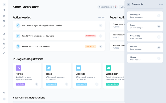166x103 pixels.
Task: Open Florida registration application arrow
Action: pos(101,25)
